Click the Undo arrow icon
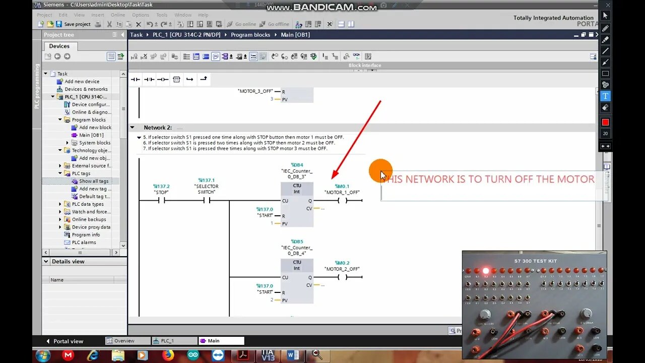Image resolution: width=645 pixels, height=363 pixels. [x=150, y=24]
